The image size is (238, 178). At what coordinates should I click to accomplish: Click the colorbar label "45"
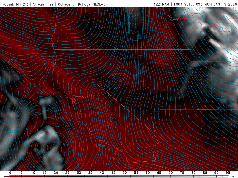pyautogui.click(x=113, y=173)
